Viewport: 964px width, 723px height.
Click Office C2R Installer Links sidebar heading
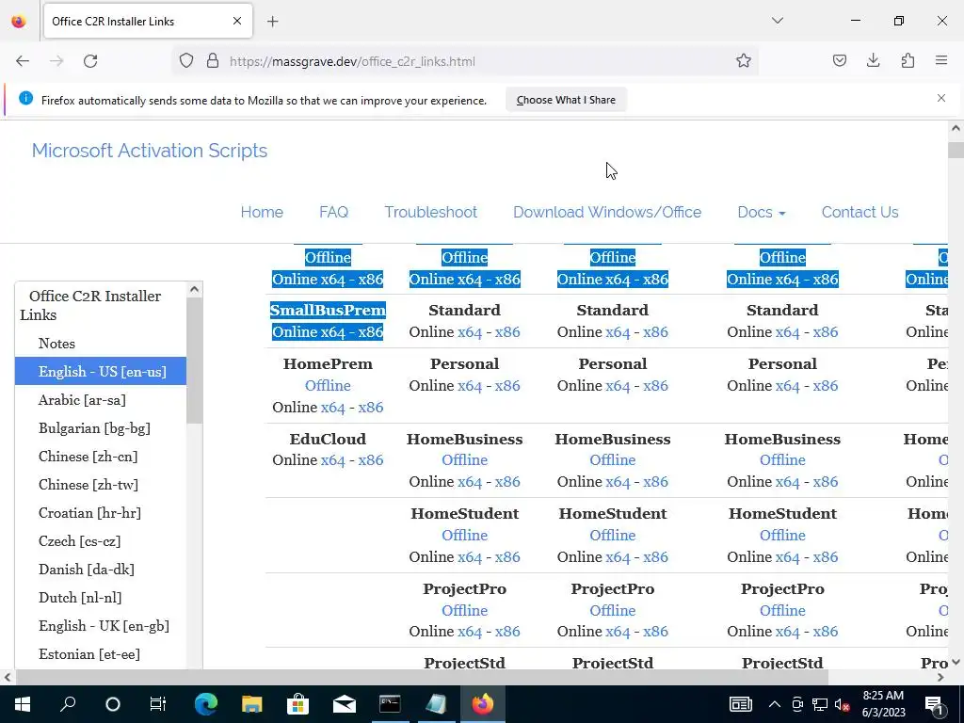90,305
